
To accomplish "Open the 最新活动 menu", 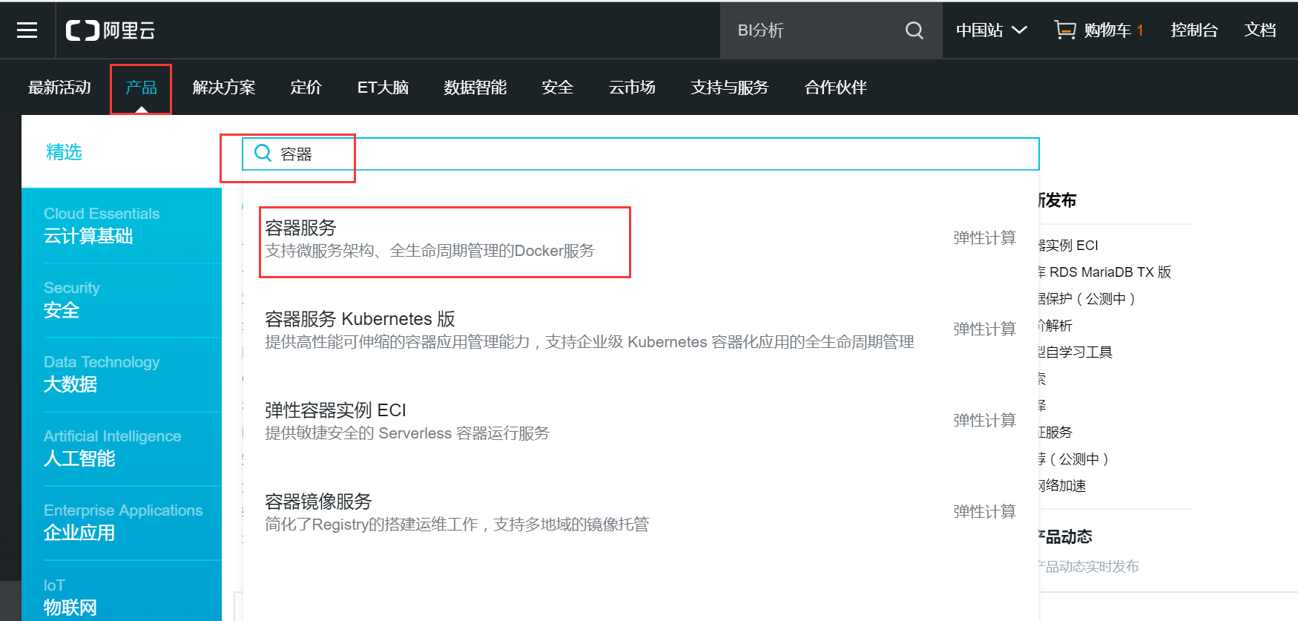I will 59,88.
